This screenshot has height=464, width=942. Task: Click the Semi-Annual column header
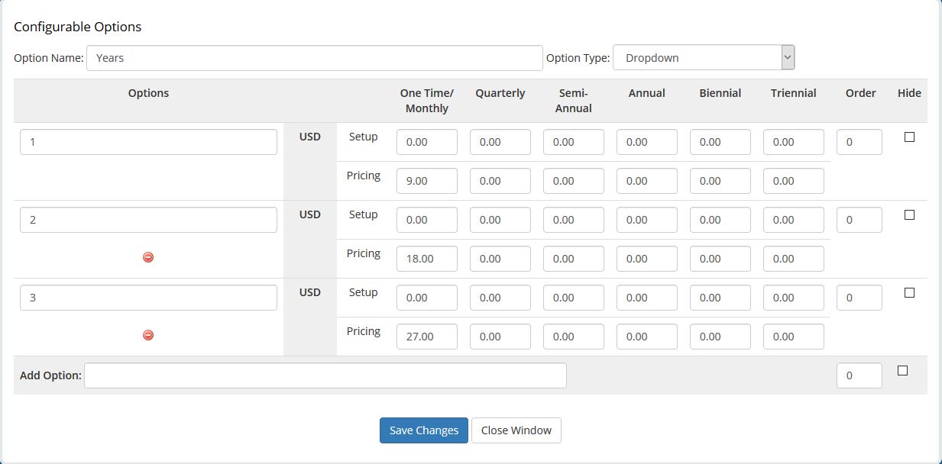pyautogui.click(x=574, y=101)
